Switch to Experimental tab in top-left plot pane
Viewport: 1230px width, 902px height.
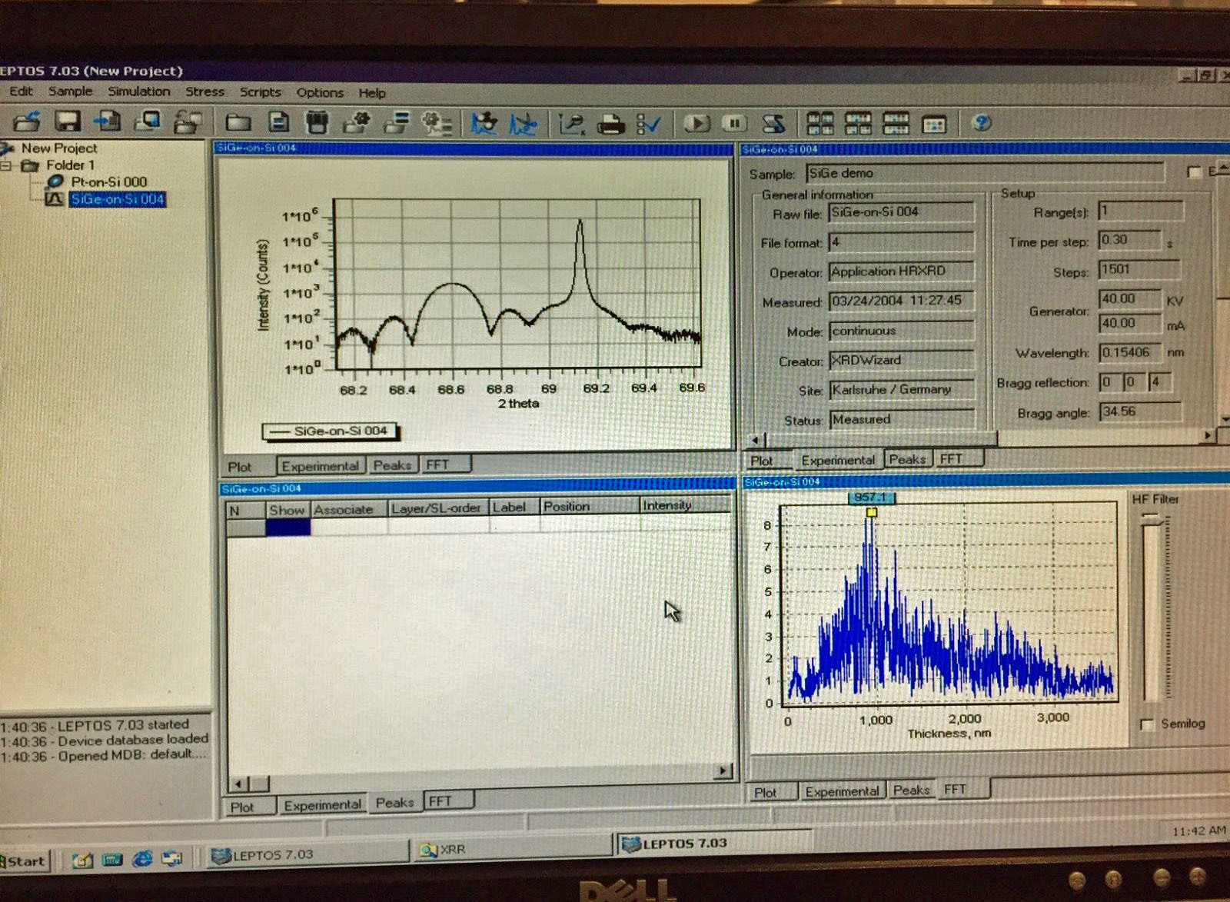coord(320,466)
